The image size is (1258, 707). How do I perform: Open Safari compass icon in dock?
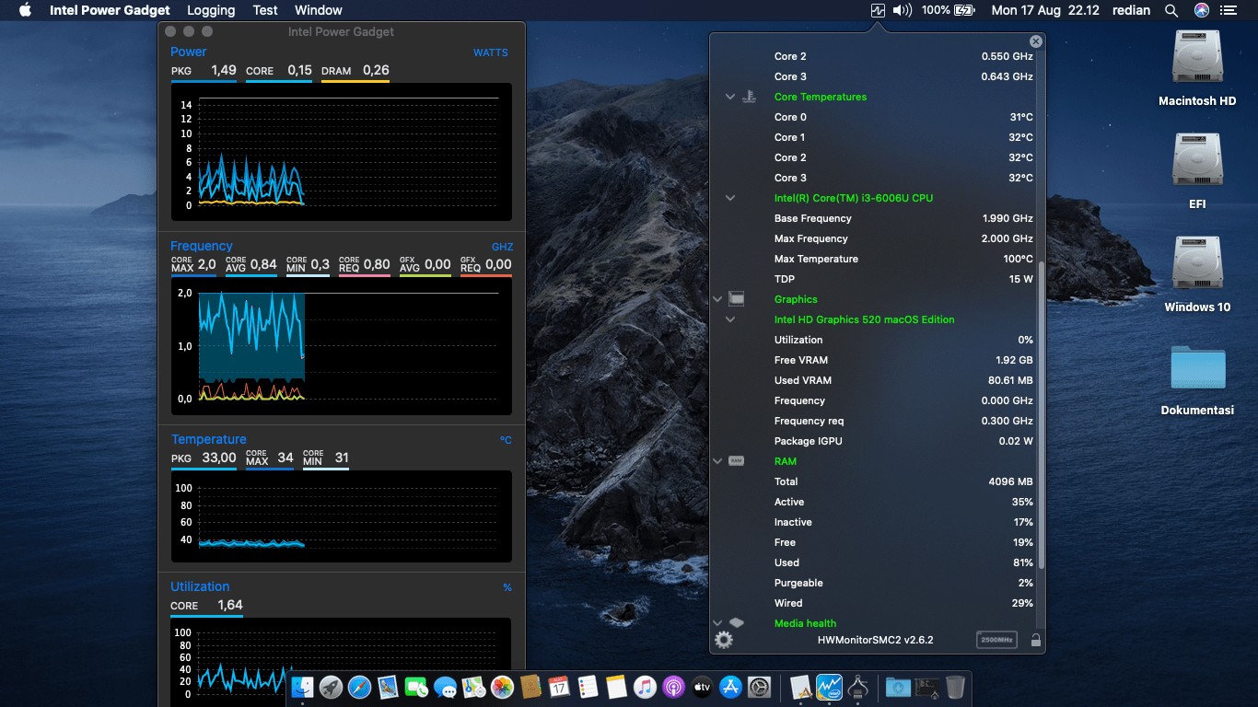coord(360,687)
